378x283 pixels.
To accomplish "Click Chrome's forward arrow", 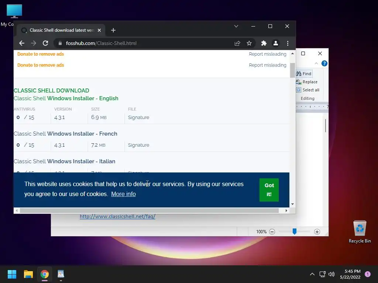I will (x=34, y=43).
